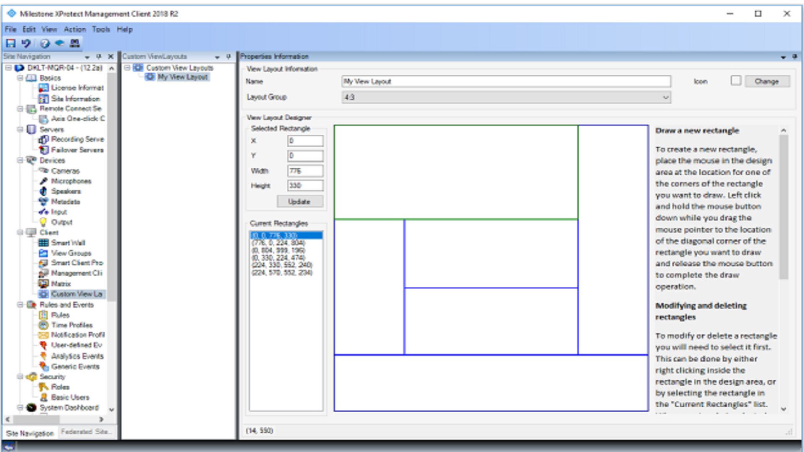Viewport: 804px width, 452px height.
Task: Select rectangle (776, 0, 224, 804) in list
Action: click(278, 243)
